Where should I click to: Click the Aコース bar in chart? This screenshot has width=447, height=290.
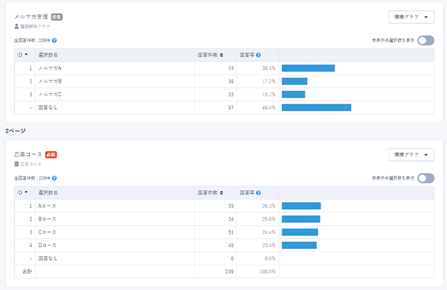pos(301,206)
